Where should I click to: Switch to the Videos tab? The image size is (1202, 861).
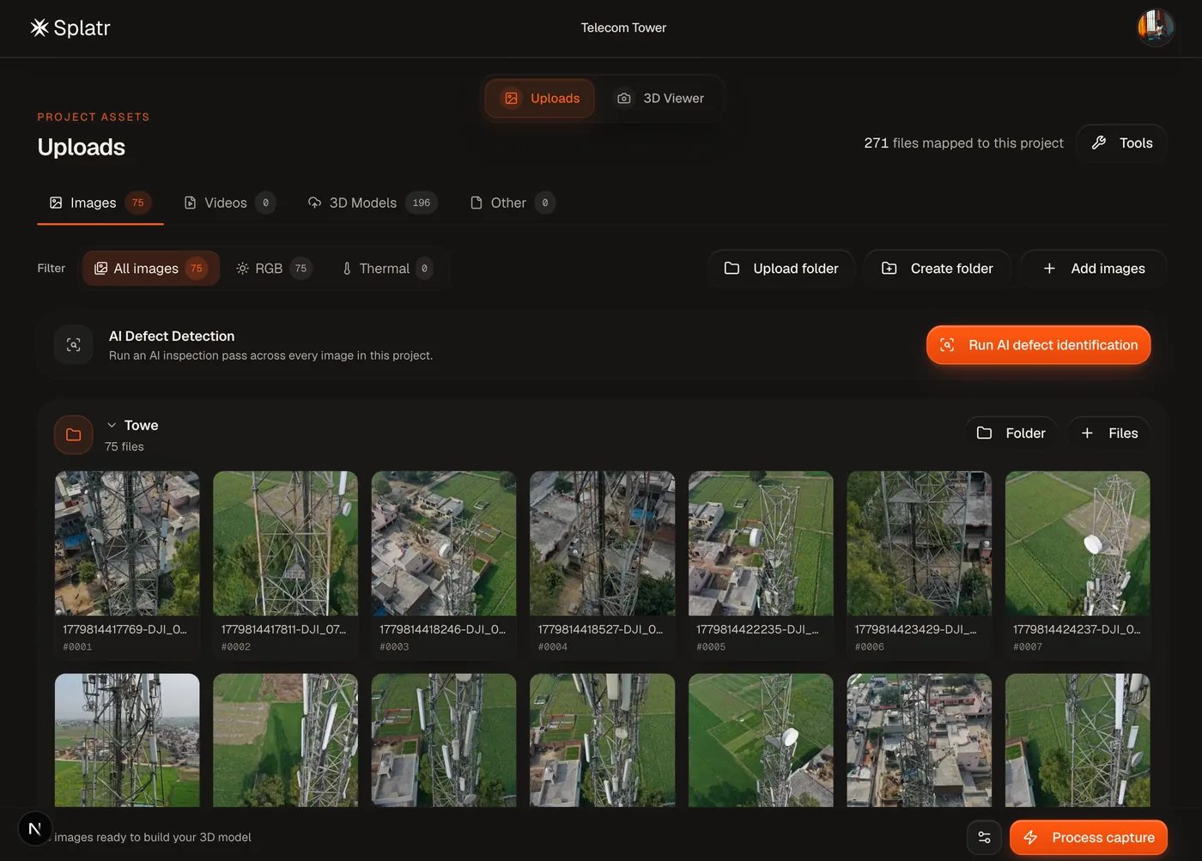[x=229, y=203]
